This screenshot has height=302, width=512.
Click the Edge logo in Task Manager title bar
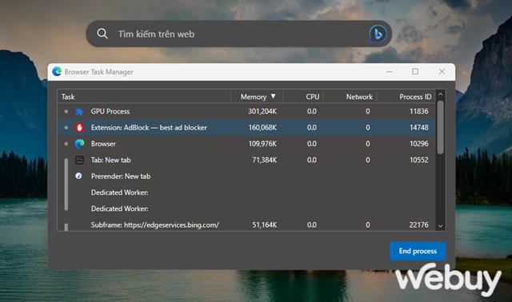coord(57,71)
